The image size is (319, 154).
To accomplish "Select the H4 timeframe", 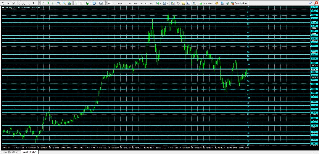I will [x=135, y=3].
